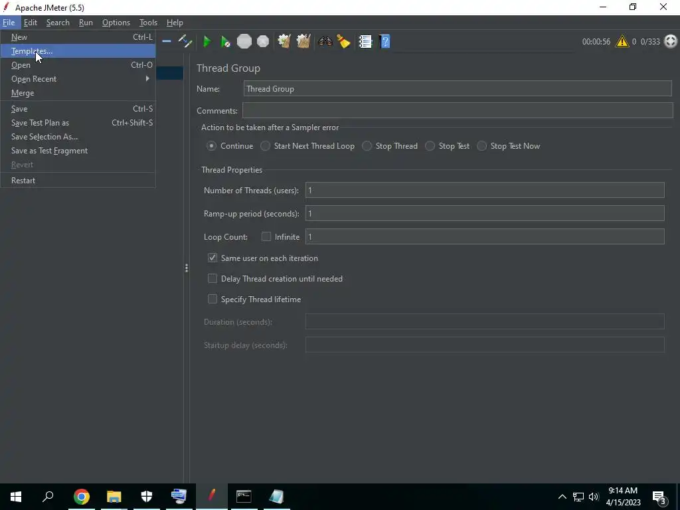
Task: Click the Number of Threads field
Action: point(485,190)
